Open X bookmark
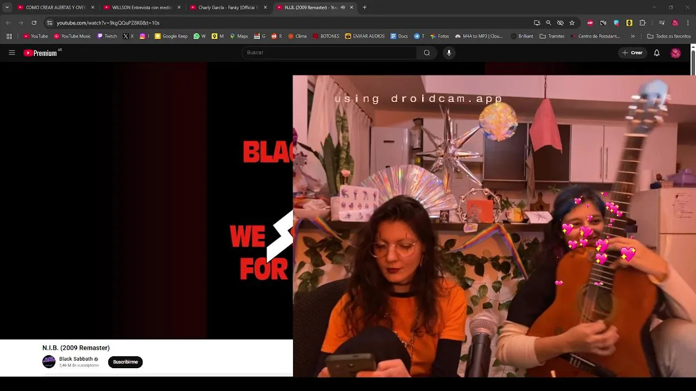The height and width of the screenshot is (391, 696). tap(128, 36)
